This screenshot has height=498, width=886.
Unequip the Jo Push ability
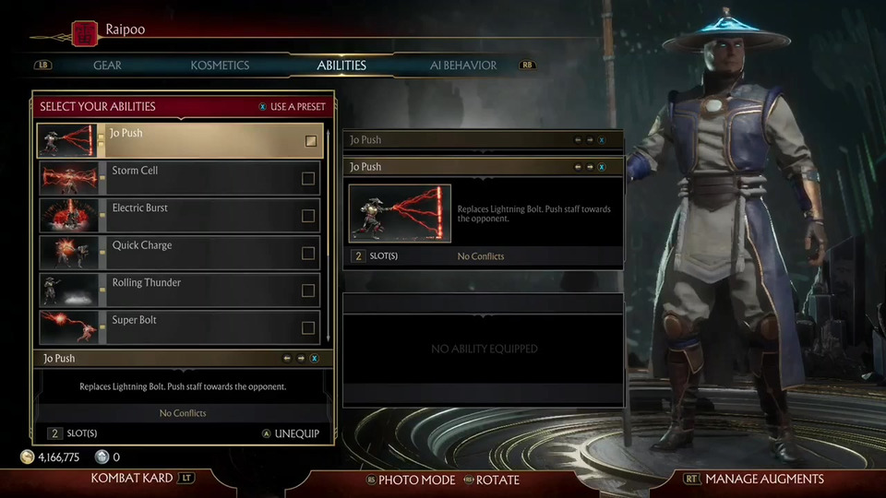[x=291, y=433]
